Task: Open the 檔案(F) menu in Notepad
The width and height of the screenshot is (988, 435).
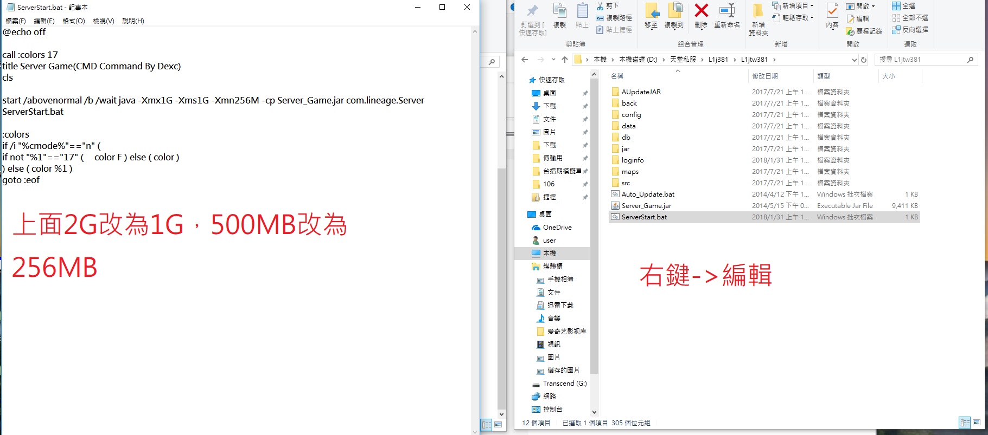Action: (x=15, y=21)
